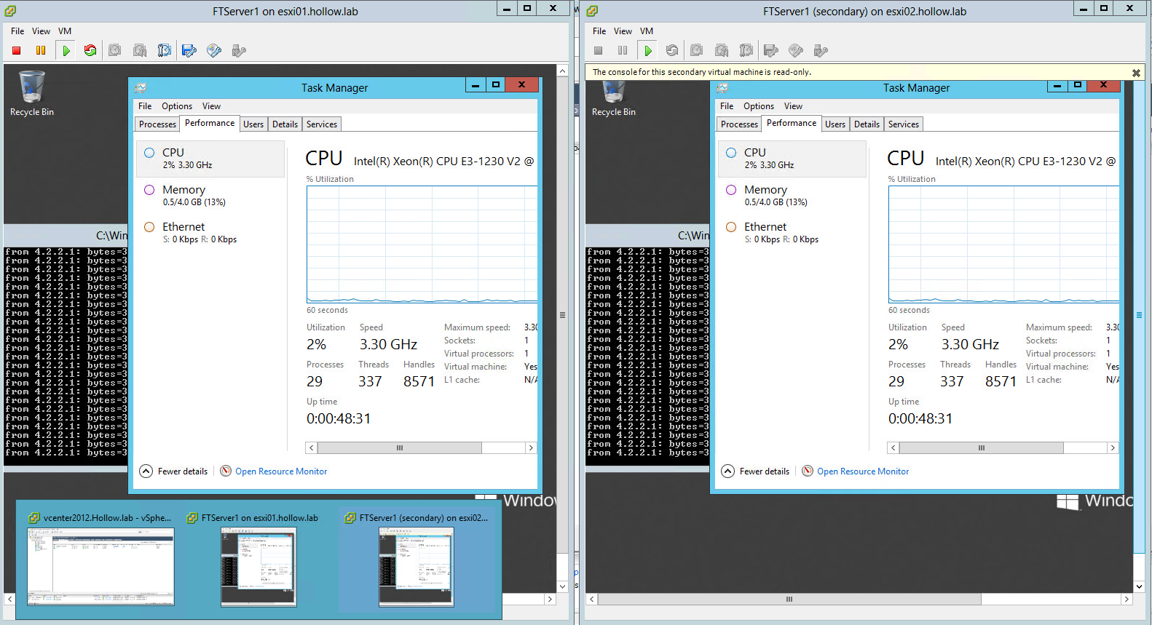Open Services tab in secondary console Task Manager
Viewport: 1152px width, 625px height.
tap(903, 124)
